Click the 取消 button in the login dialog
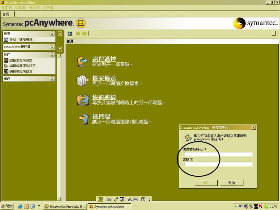The image size is (280, 210). pos(232,183)
